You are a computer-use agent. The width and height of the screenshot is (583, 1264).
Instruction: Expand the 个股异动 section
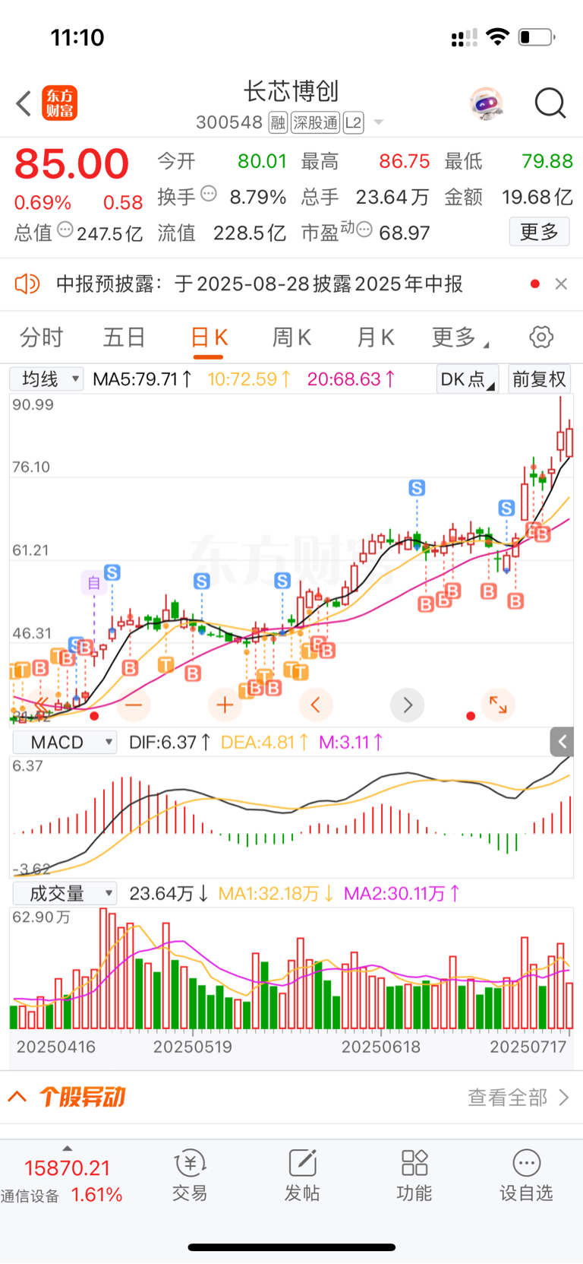click(66, 1097)
